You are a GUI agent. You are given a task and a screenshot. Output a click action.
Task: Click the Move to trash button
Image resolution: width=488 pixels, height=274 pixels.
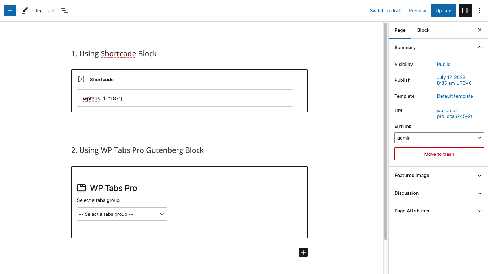pos(439,154)
